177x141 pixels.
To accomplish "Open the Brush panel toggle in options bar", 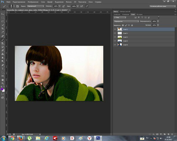I will point(18,6).
